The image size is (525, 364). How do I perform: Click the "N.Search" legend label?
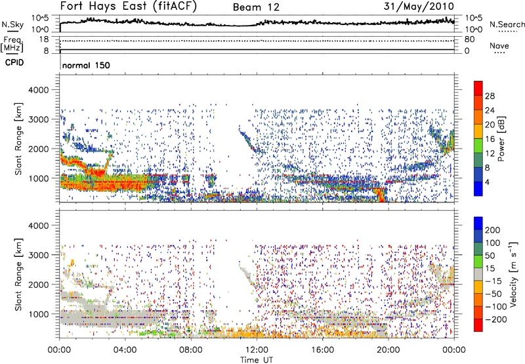point(507,24)
